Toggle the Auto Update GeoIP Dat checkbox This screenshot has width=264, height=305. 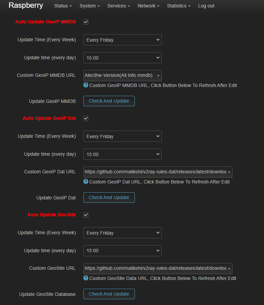click(x=86, y=118)
